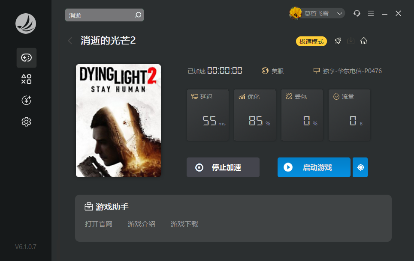The width and height of the screenshot is (414, 261).
Task: Click the search field containing 消逝
Action: click(x=104, y=15)
